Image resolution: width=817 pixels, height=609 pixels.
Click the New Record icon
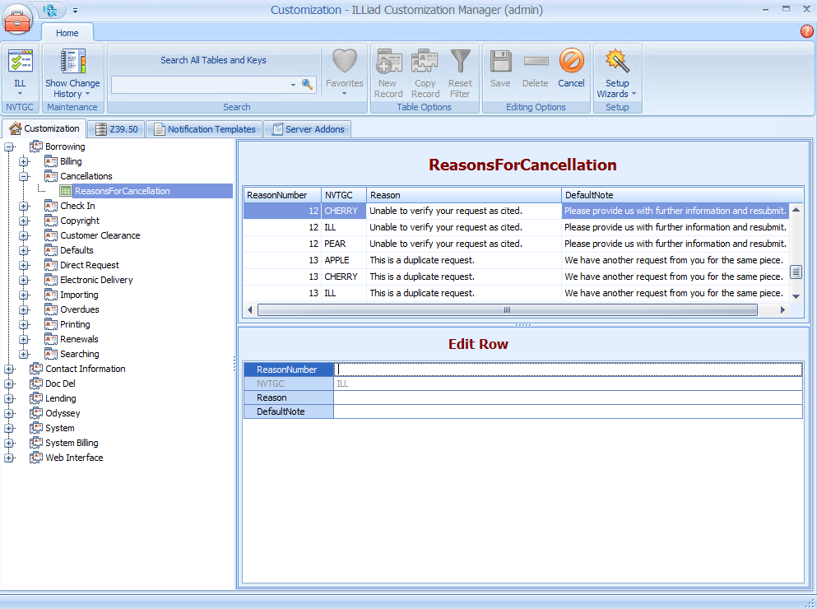388,72
